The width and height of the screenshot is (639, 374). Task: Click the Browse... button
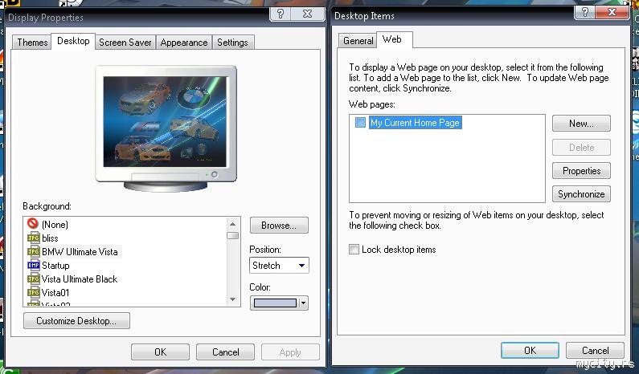tap(279, 226)
